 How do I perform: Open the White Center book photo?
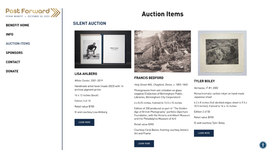click(x=103, y=49)
